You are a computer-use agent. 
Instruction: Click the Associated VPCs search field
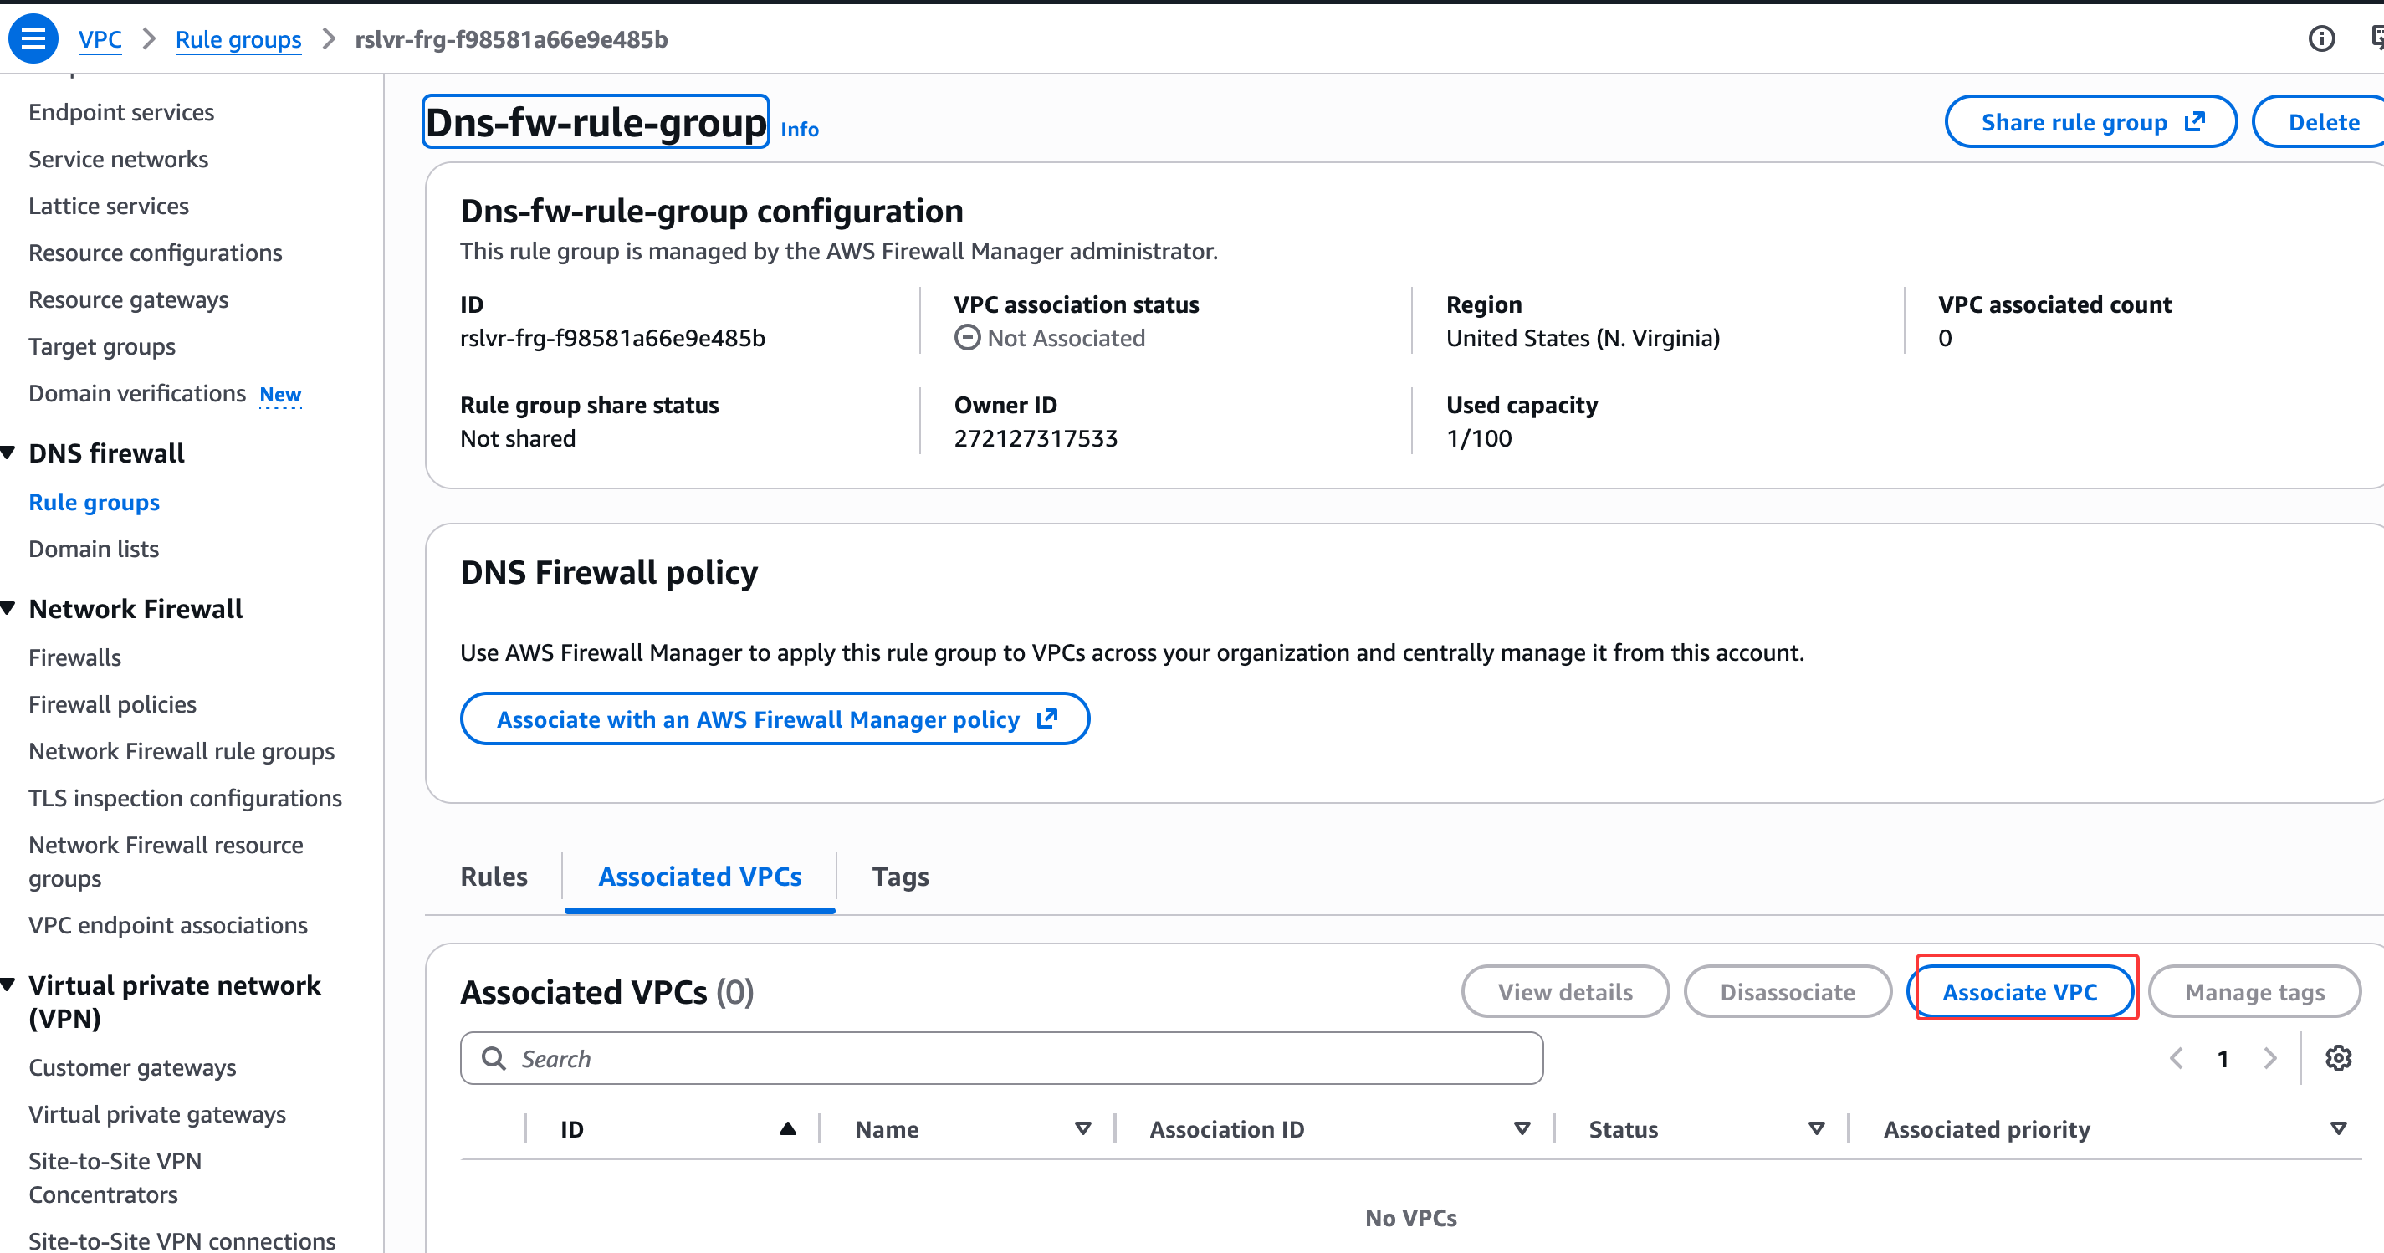tap(1001, 1058)
